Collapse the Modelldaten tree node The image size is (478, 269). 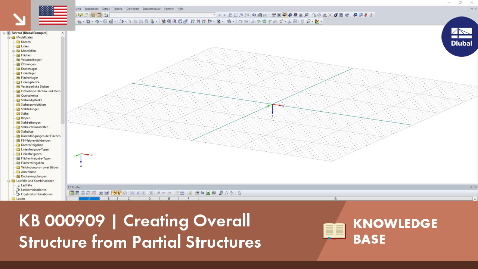pos(8,37)
